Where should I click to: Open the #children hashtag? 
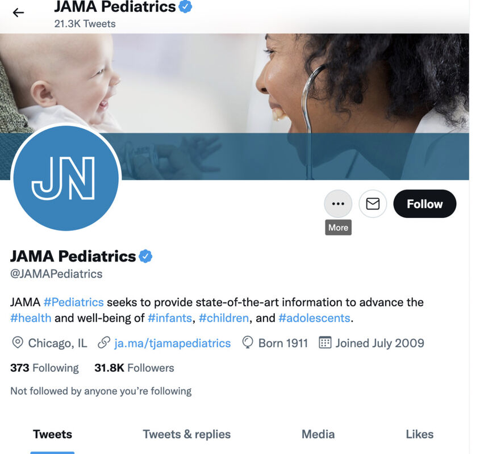224,318
